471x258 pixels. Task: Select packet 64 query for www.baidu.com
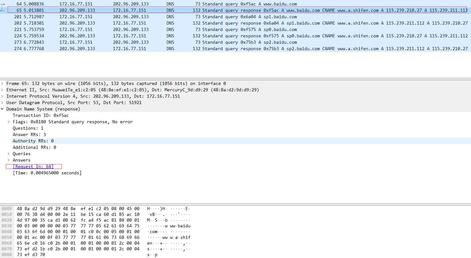pyautogui.click(x=235, y=4)
